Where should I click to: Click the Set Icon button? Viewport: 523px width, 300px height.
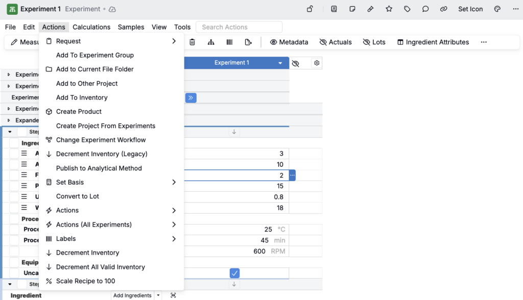[x=470, y=9]
